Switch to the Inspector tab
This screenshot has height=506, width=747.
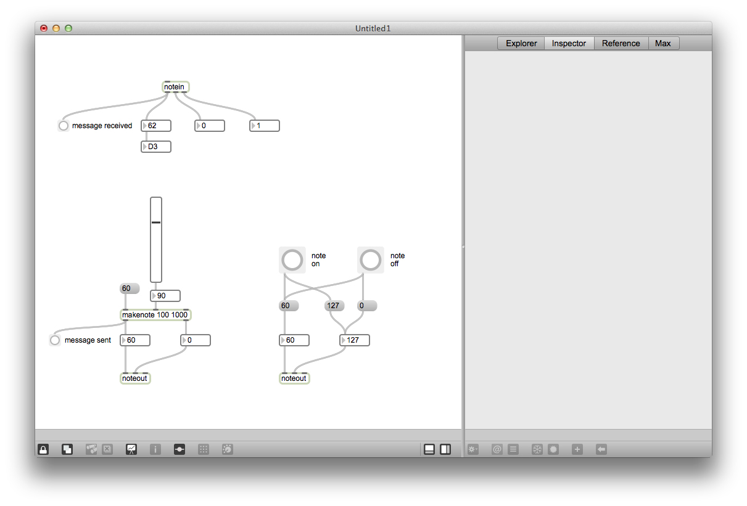(x=569, y=43)
